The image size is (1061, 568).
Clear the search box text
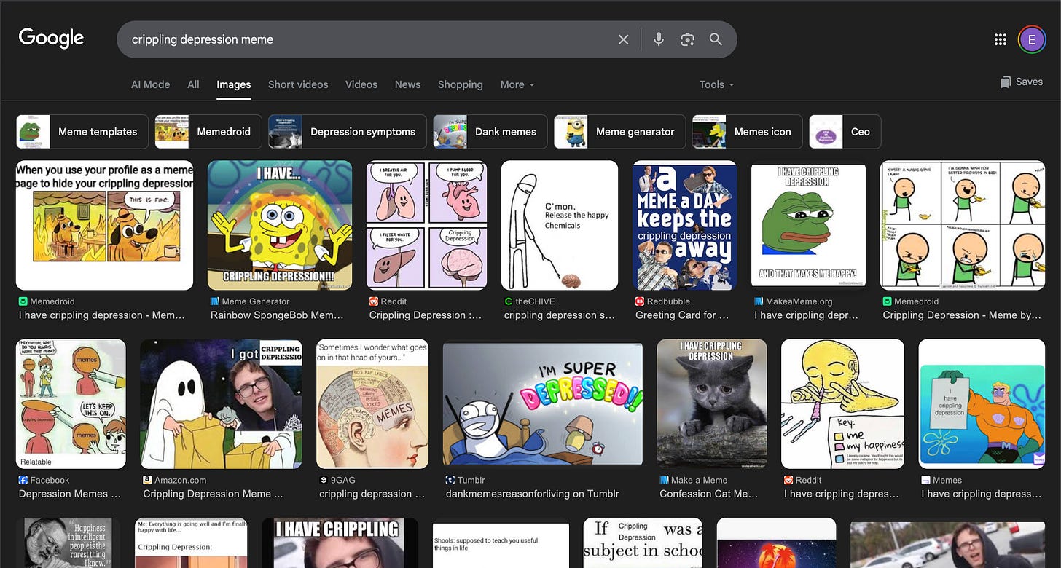click(x=623, y=39)
